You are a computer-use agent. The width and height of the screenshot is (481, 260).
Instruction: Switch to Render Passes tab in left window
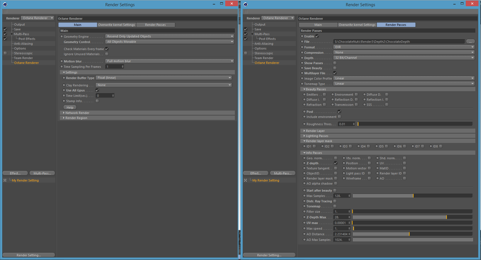[x=156, y=25]
